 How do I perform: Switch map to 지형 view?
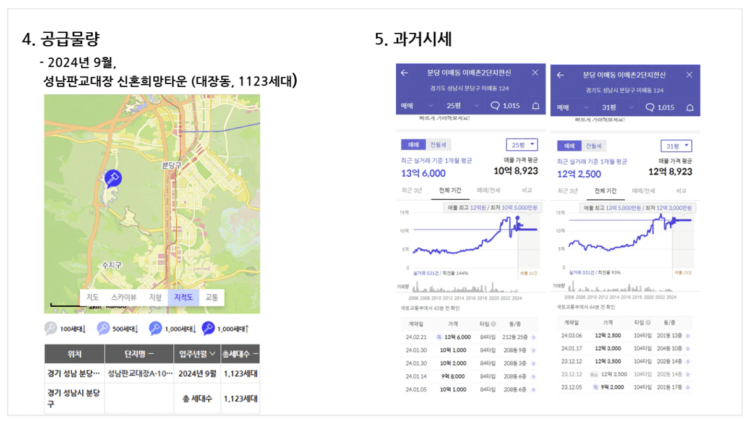pyautogui.click(x=155, y=297)
